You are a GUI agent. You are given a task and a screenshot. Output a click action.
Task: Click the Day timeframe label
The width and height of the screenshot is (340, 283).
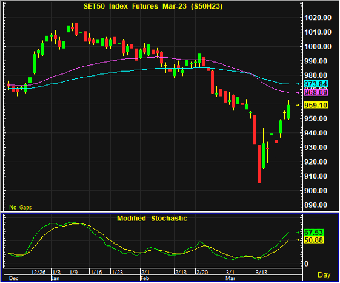(x=324, y=275)
